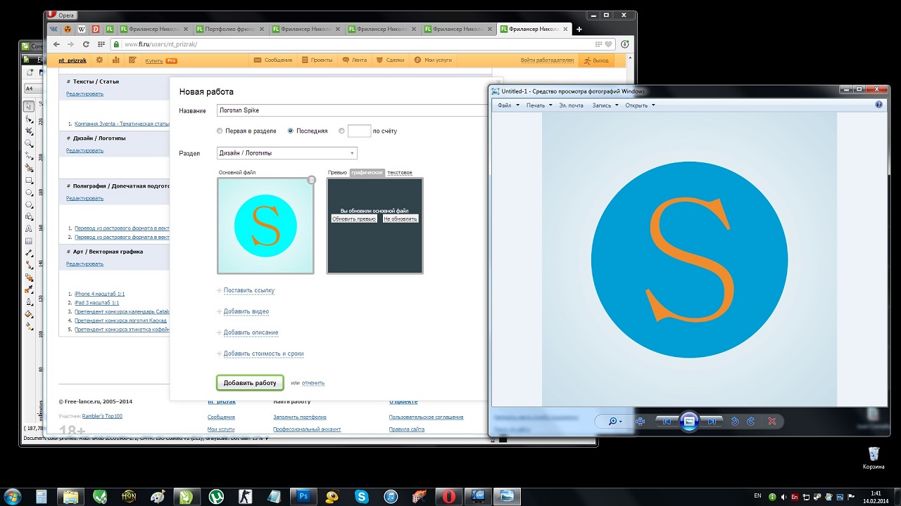Expand Добавить стоимость и сроки option
901x506 pixels.
(x=263, y=353)
